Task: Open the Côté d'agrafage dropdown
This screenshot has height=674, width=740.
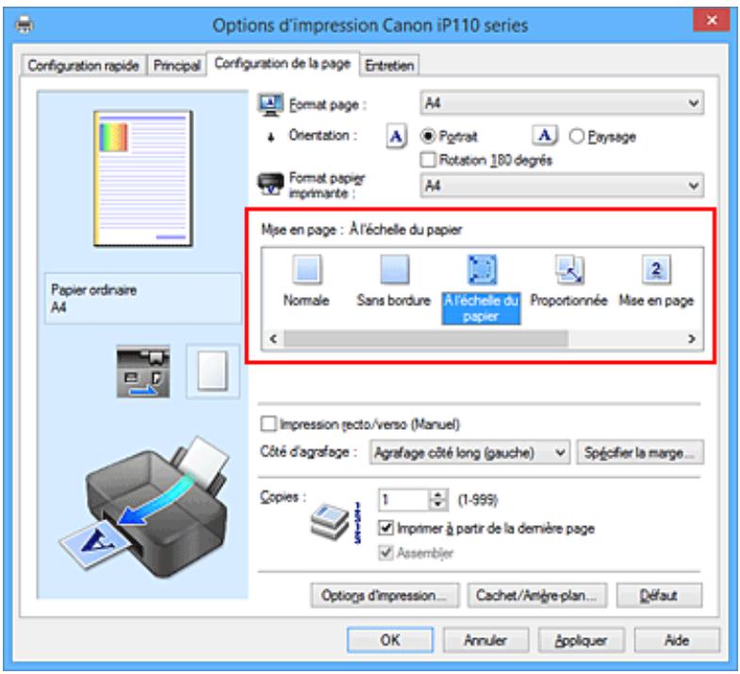Action: [x=470, y=452]
